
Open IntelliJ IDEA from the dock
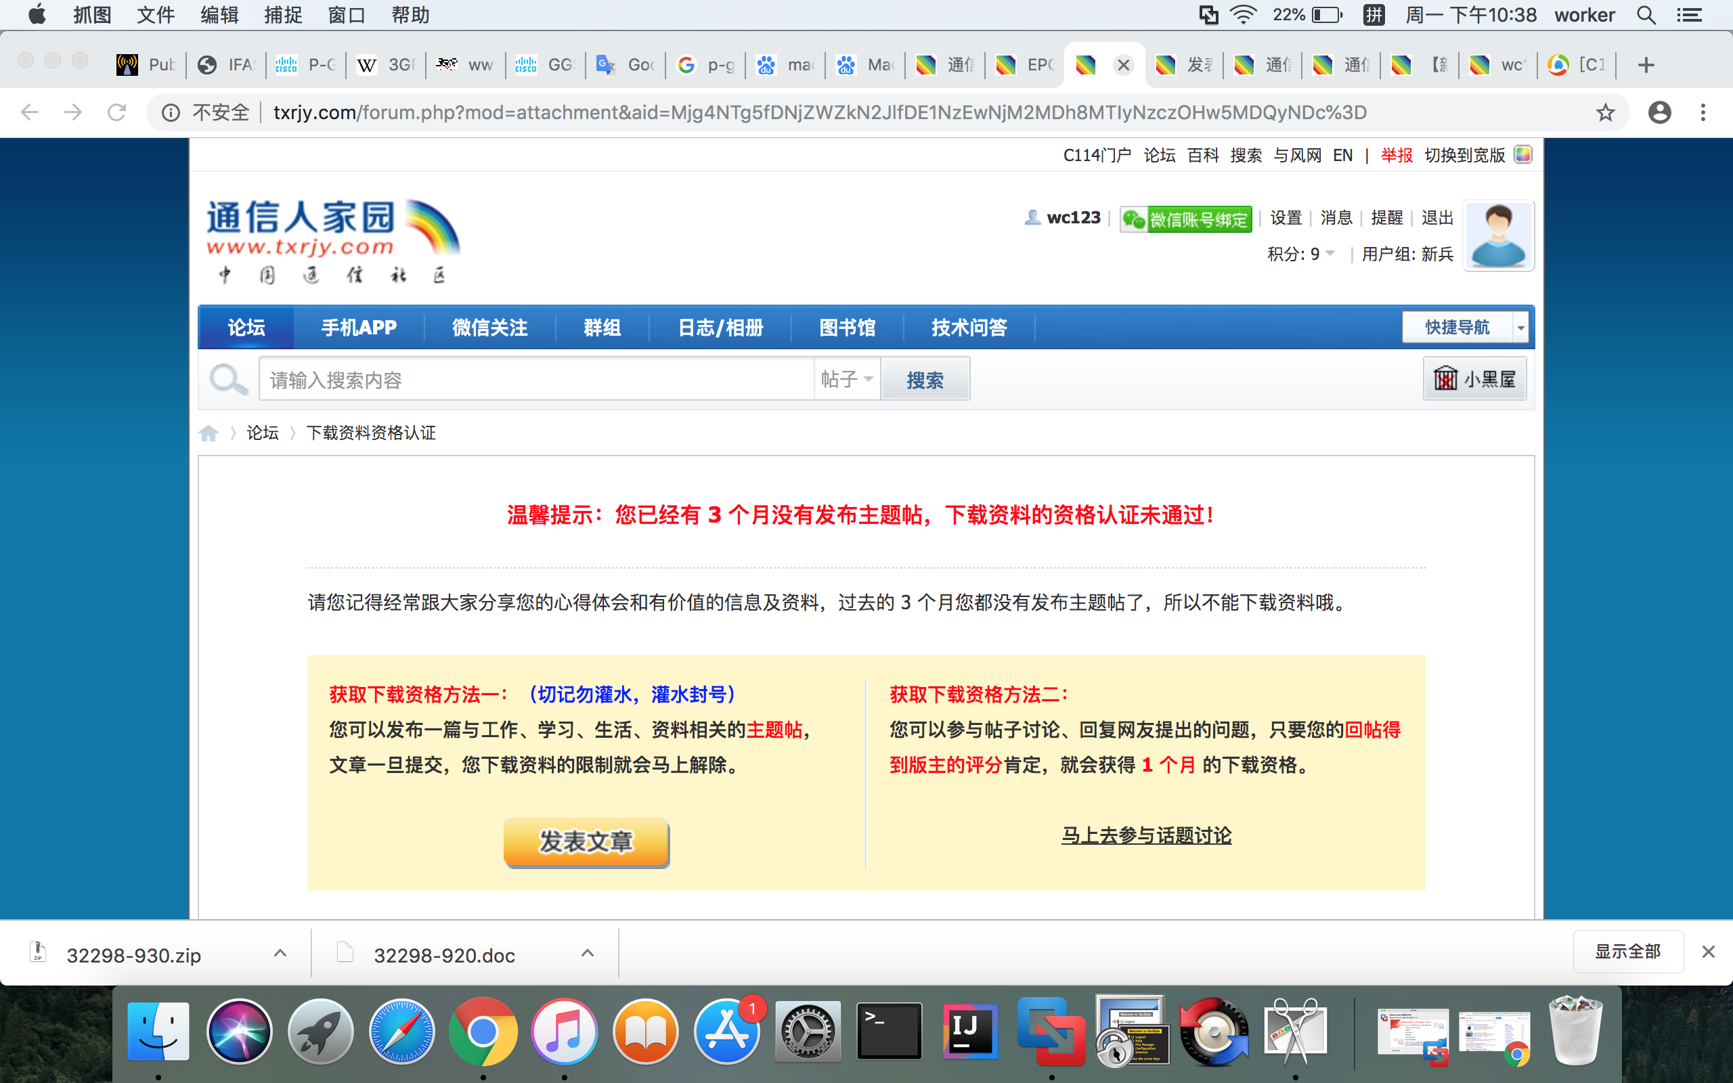pyautogui.click(x=969, y=1032)
